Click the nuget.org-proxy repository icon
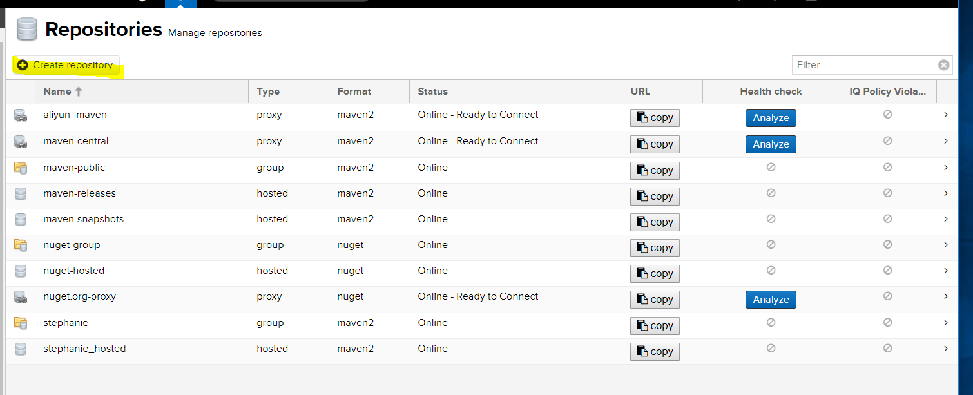The image size is (973, 395). tap(21, 297)
